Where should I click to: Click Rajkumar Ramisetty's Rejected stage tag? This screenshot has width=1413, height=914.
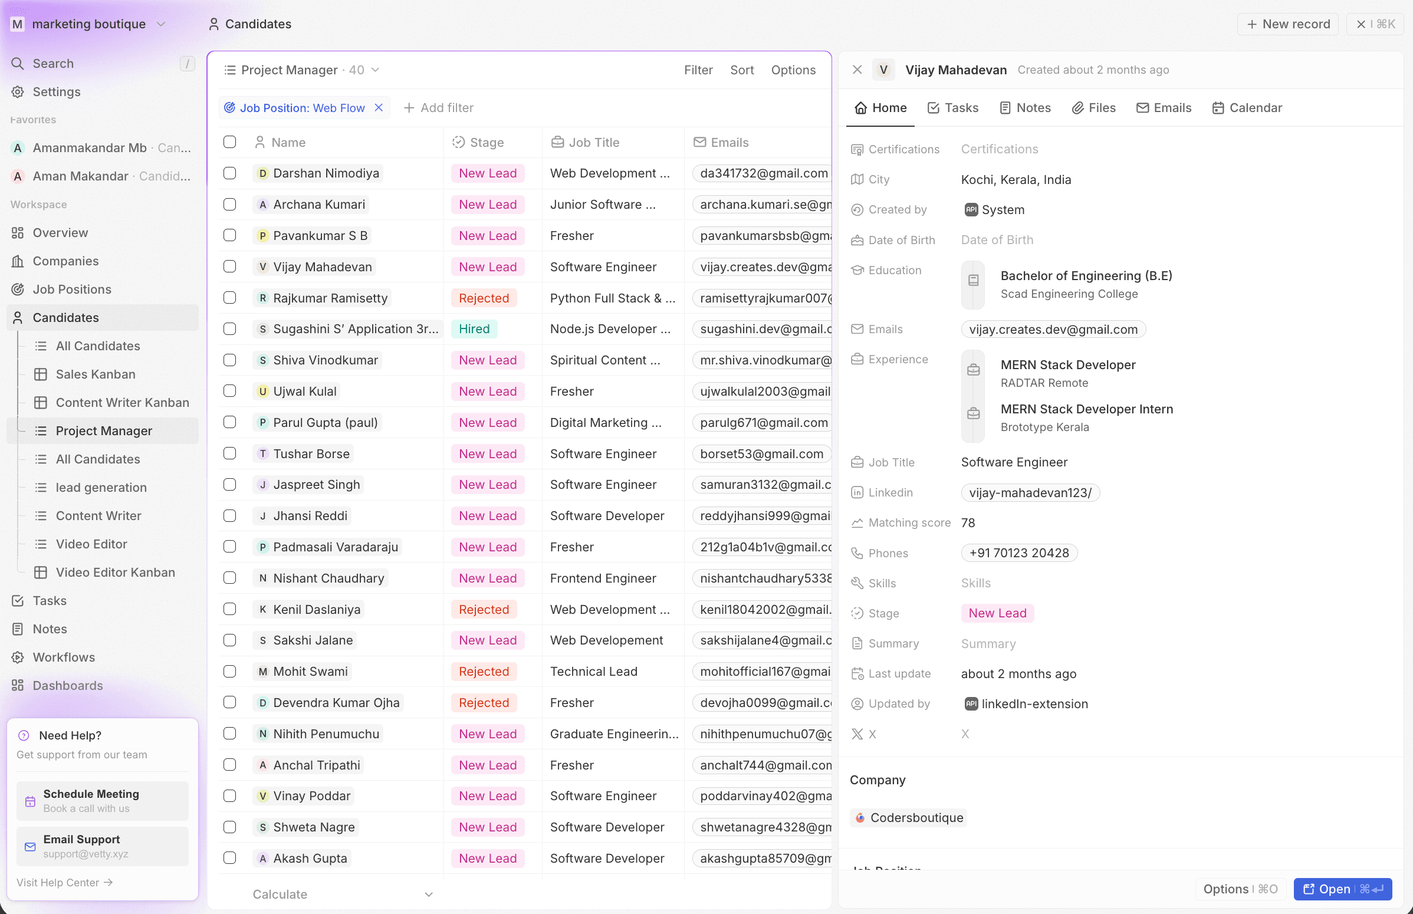click(484, 298)
